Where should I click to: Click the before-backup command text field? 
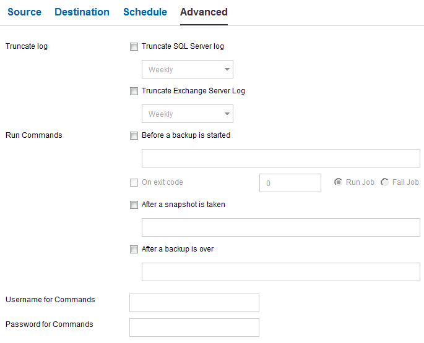pos(280,158)
